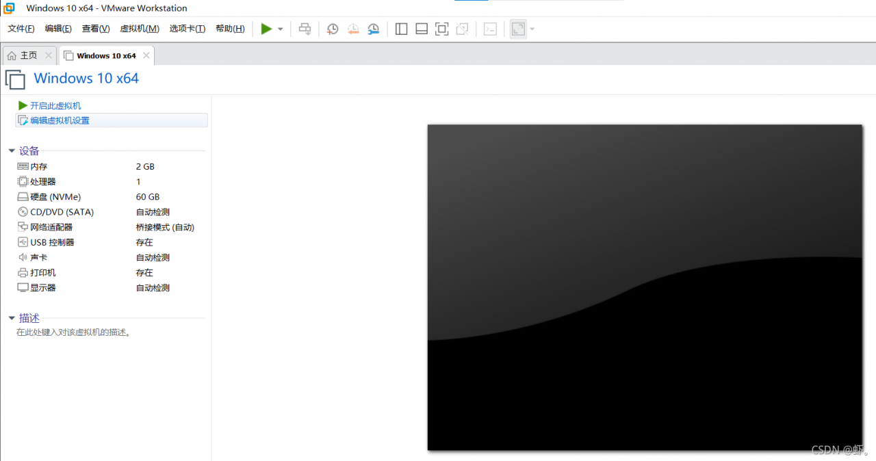Click the console view toolbar icon
876x461 pixels.
pyautogui.click(x=490, y=29)
